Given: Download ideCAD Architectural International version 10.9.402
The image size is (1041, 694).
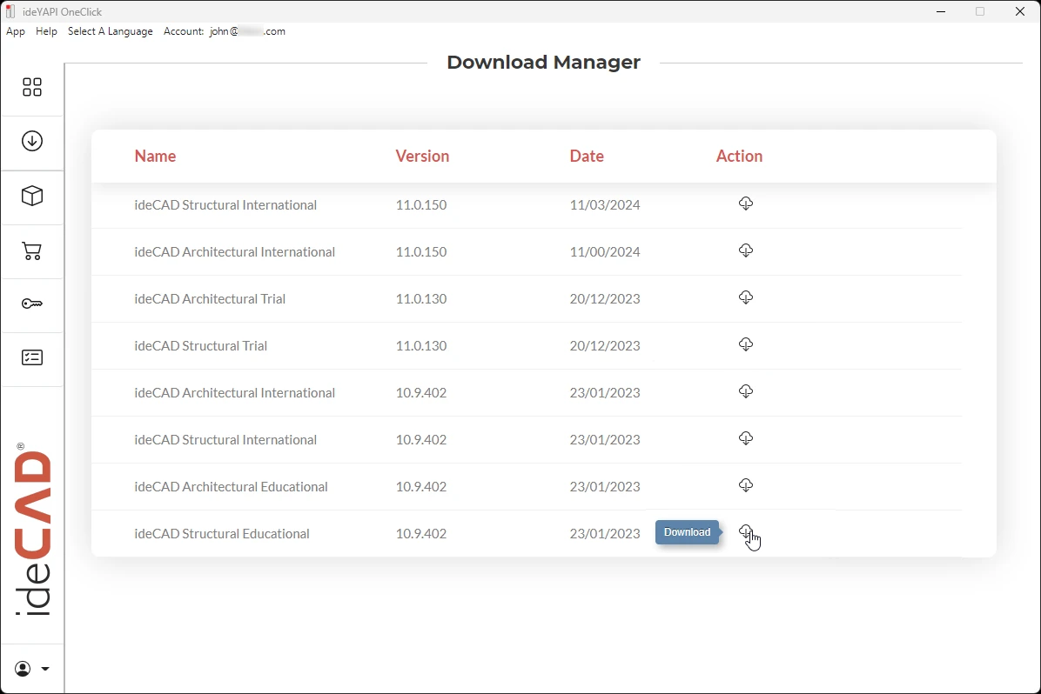Looking at the screenshot, I should [x=746, y=391].
